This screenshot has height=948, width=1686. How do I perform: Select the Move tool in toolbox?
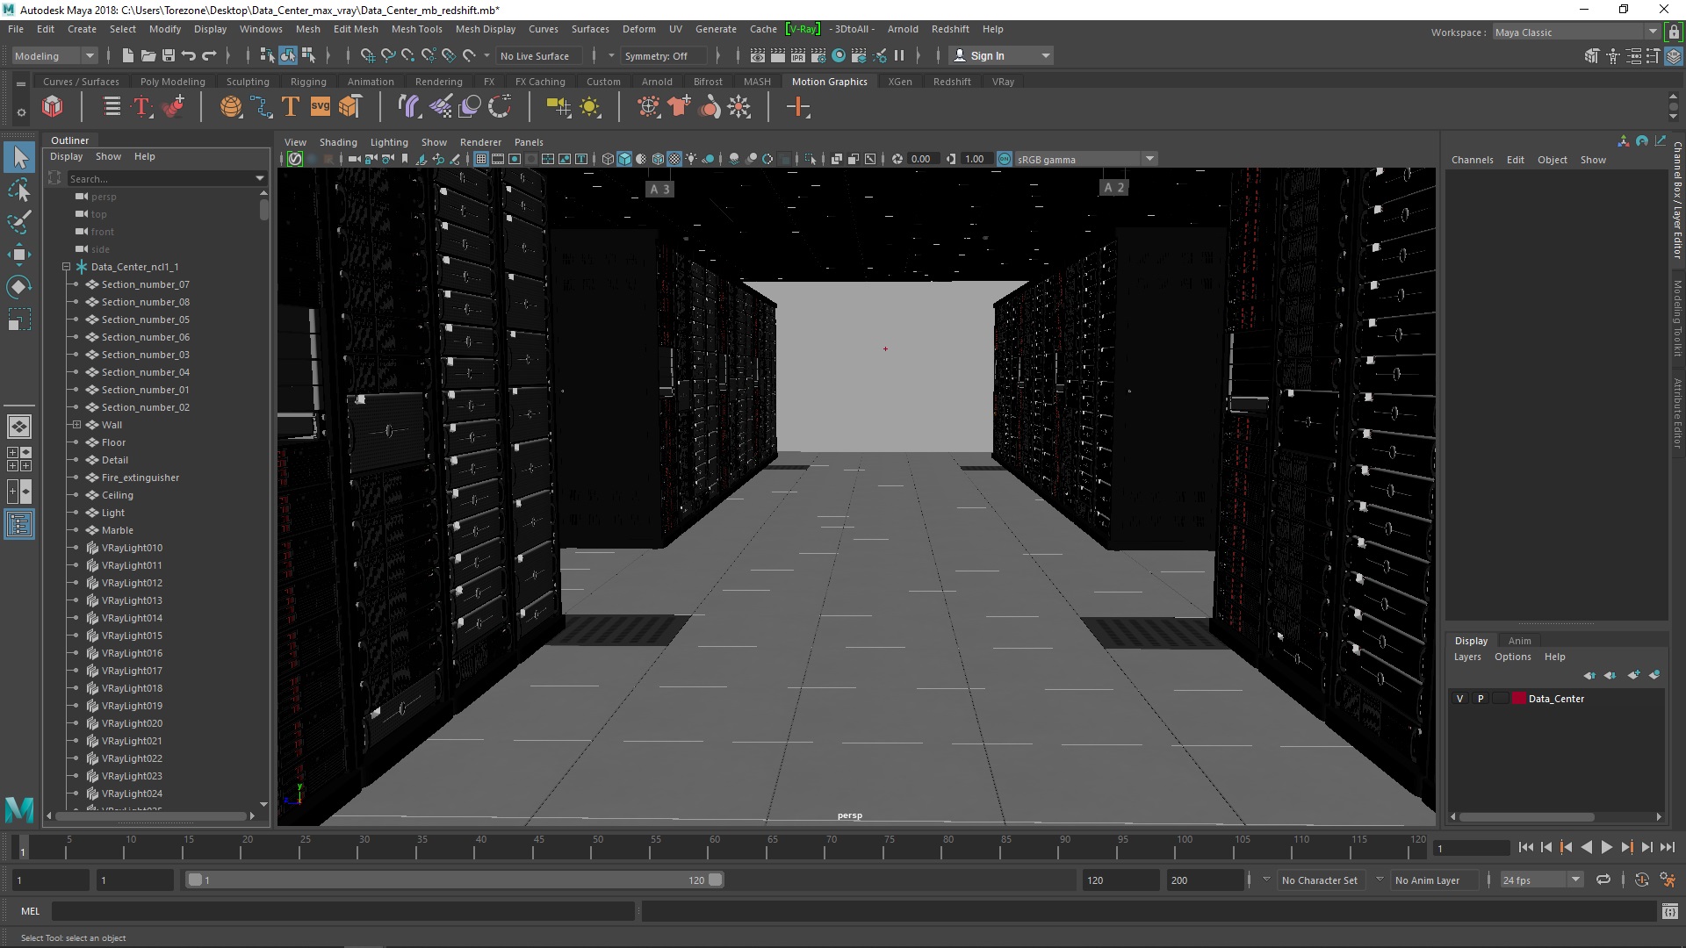[18, 255]
